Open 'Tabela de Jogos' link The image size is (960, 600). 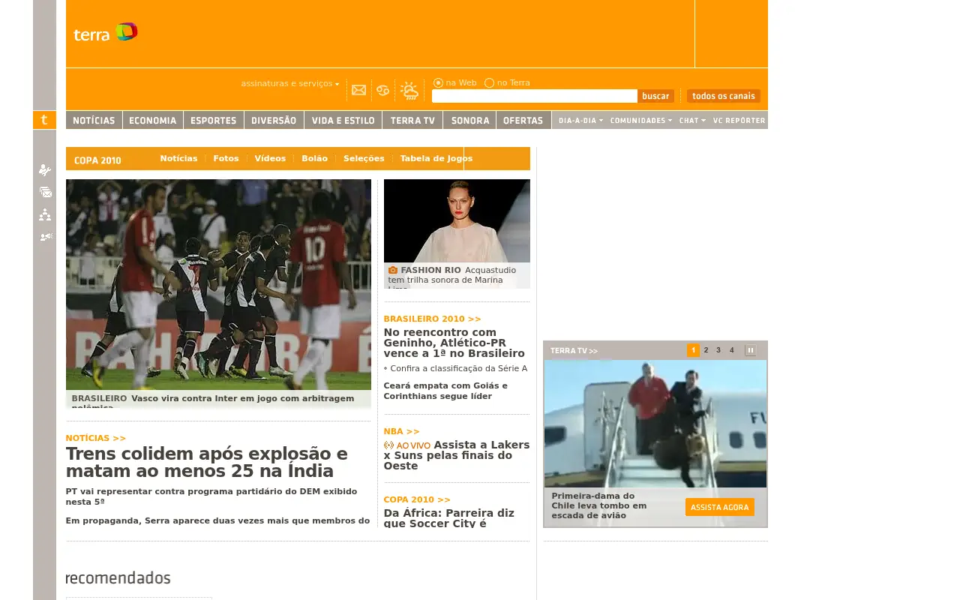(x=436, y=158)
